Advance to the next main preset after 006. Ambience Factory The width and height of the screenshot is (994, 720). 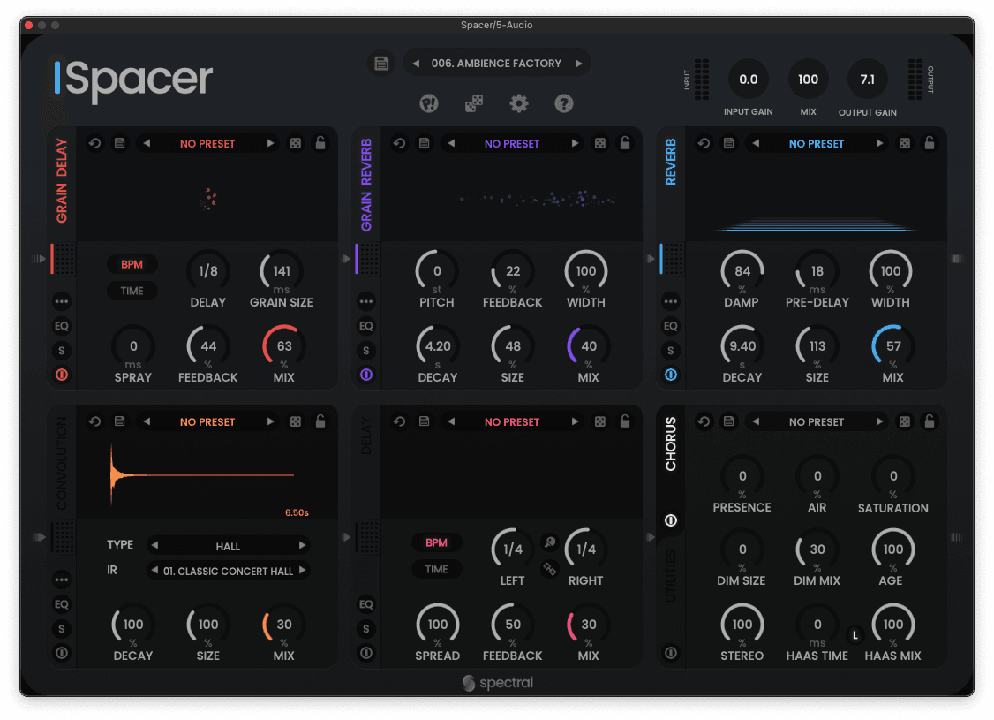coord(580,63)
